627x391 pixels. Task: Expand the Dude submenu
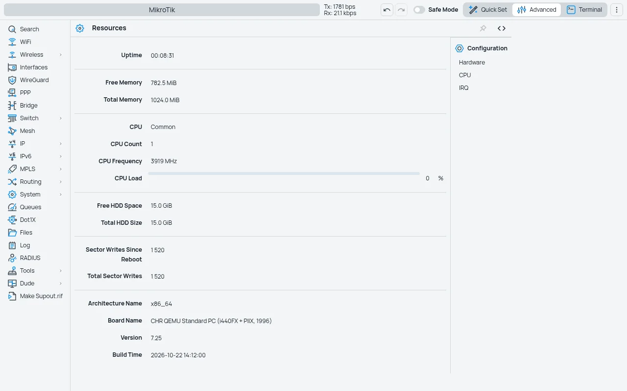pos(61,283)
